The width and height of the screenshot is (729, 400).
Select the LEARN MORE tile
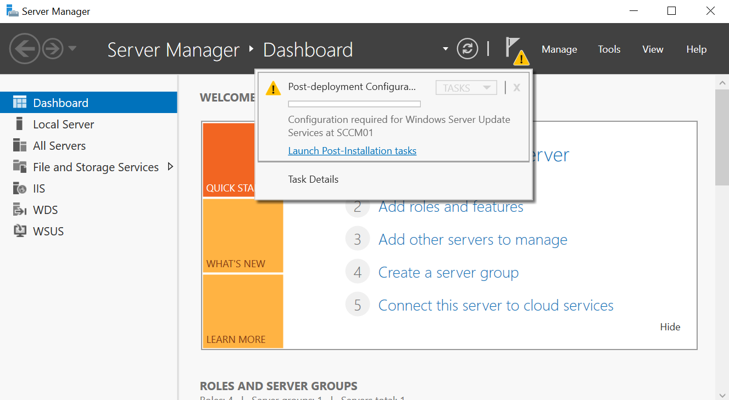(x=243, y=311)
